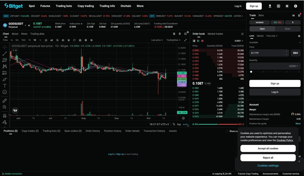Toggle the magnet snap mode
Image resolution: width=304 pixels, height=176 pixels.
click(5, 116)
